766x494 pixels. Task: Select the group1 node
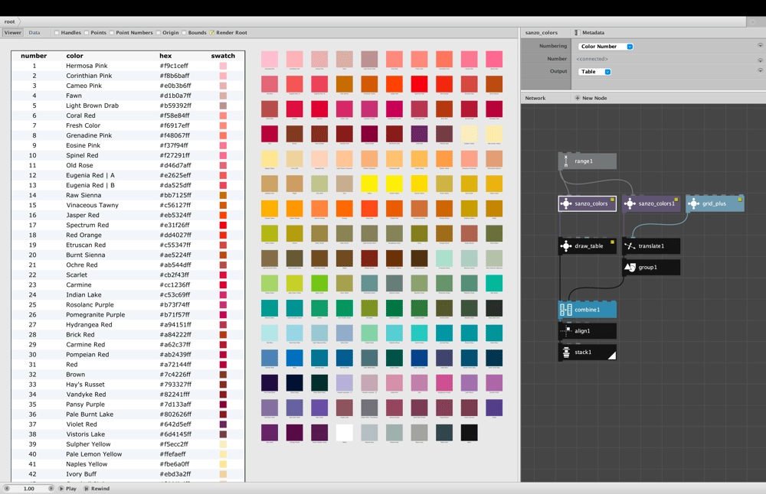651,267
